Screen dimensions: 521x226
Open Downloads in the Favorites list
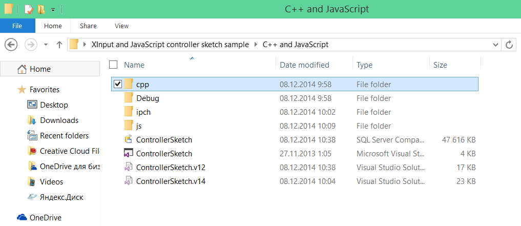[59, 120]
